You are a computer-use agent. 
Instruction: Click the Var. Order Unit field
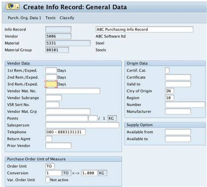click(47, 180)
